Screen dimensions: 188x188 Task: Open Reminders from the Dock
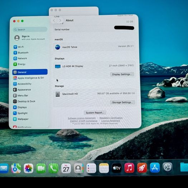coord(91,168)
